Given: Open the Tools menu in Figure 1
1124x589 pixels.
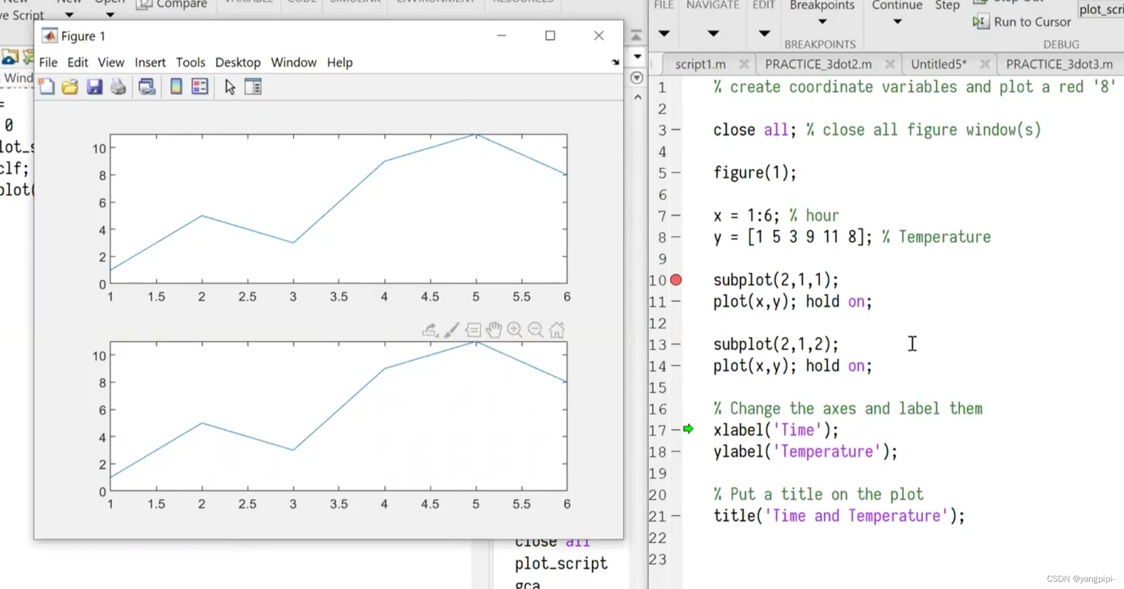Looking at the screenshot, I should click(191, 62).
